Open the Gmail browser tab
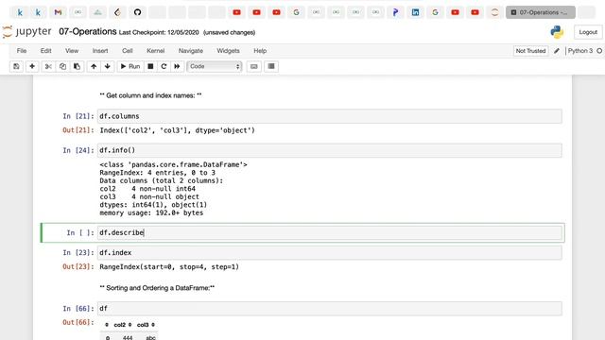 [x=58, y=12]
